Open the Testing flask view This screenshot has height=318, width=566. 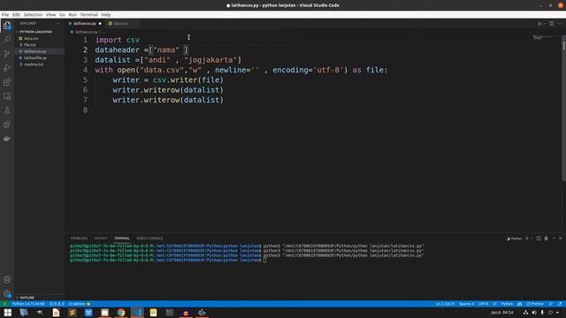tap(7, 110)
